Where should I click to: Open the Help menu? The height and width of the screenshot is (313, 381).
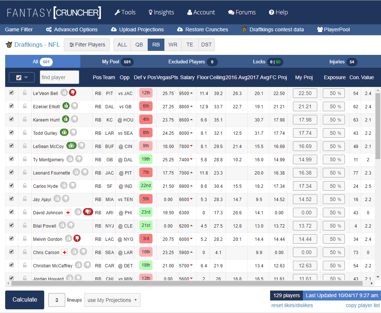pyautogui.click(x=278, y=13)
